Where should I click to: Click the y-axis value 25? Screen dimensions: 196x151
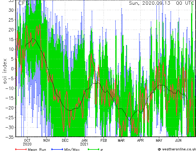point(11,20)
